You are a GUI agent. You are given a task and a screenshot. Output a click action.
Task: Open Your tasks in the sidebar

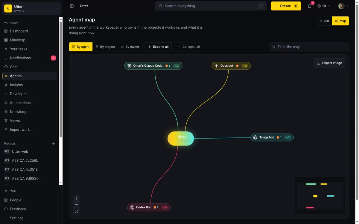29,49
